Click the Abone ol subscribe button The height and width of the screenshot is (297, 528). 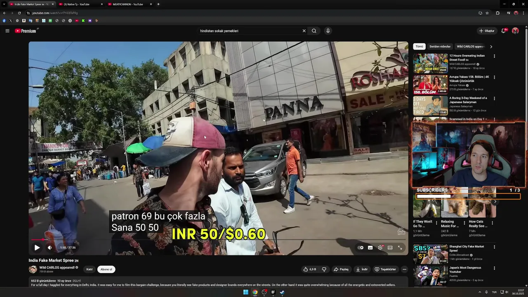click(106, 269)
